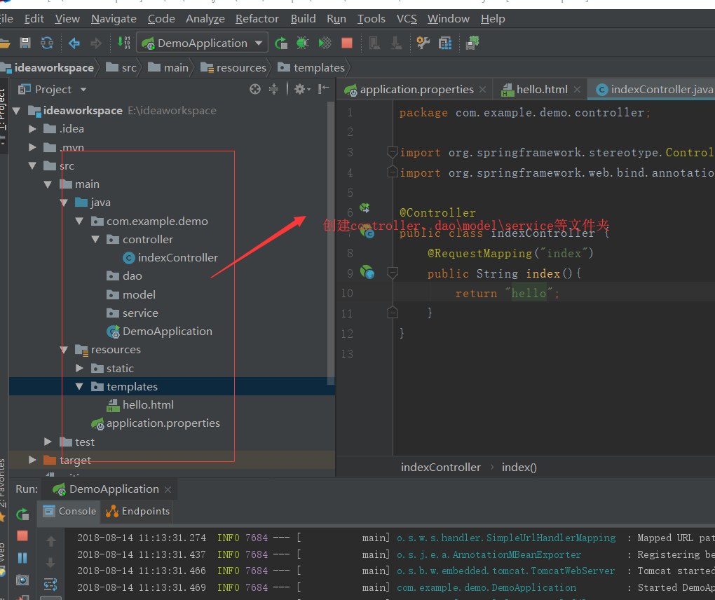
Task: Open the Refactor menu
Action: 257,19
